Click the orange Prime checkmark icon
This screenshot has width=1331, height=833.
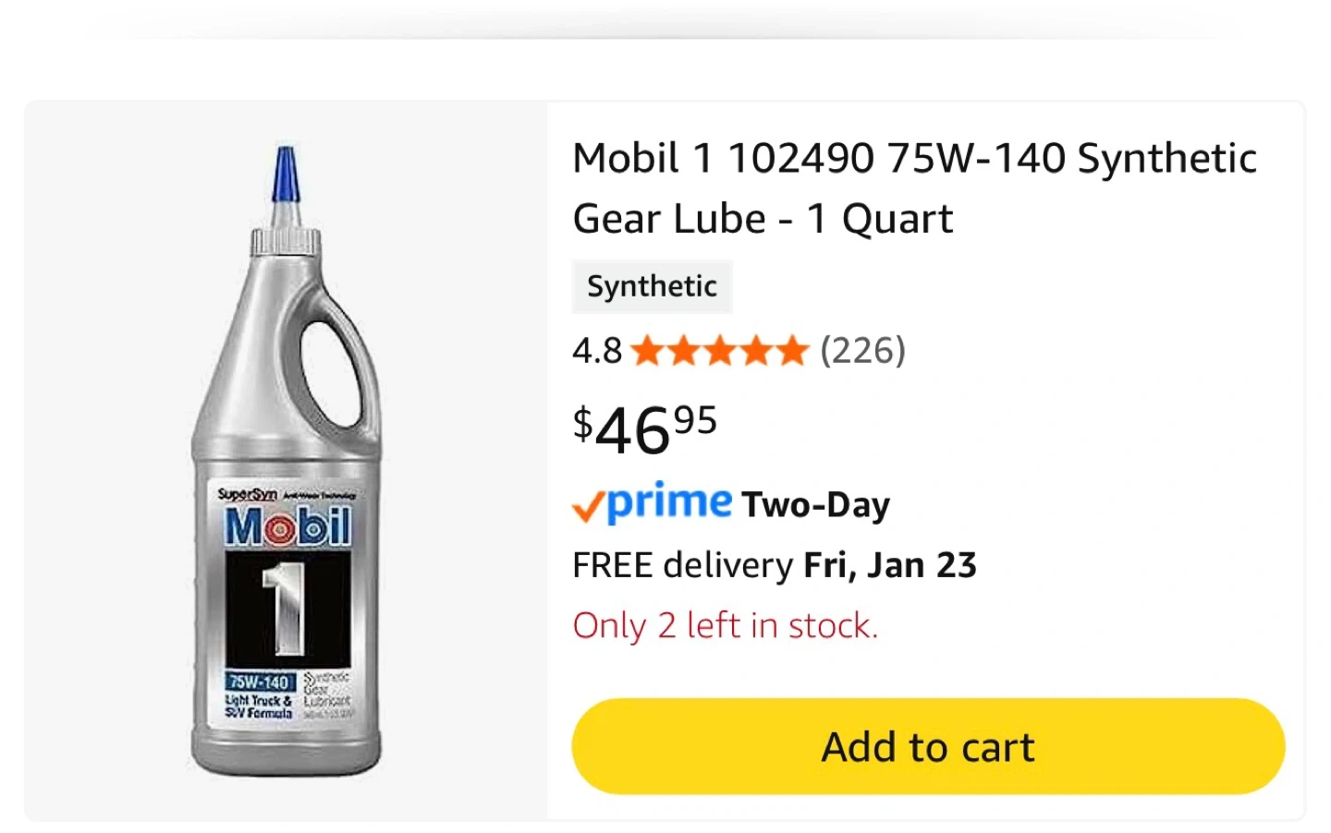[588, 507]
